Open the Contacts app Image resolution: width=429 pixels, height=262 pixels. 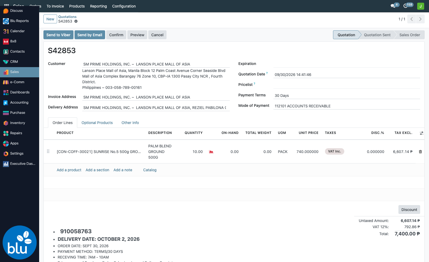[x=20, y=52]
